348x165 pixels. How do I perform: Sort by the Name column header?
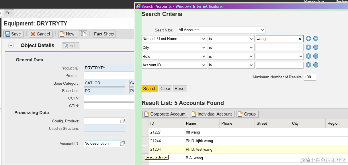click(x=202, y=124)
